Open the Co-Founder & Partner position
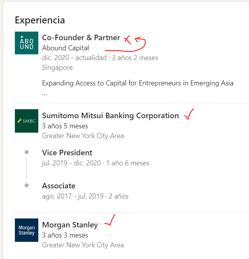The image size is (249, 259). pyautogui.click(x=81, y=38)
